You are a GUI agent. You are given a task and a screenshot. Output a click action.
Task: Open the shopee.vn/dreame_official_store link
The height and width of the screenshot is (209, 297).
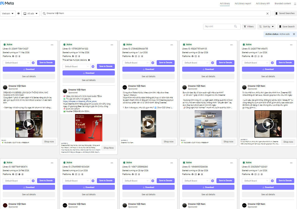coord(80,101)
